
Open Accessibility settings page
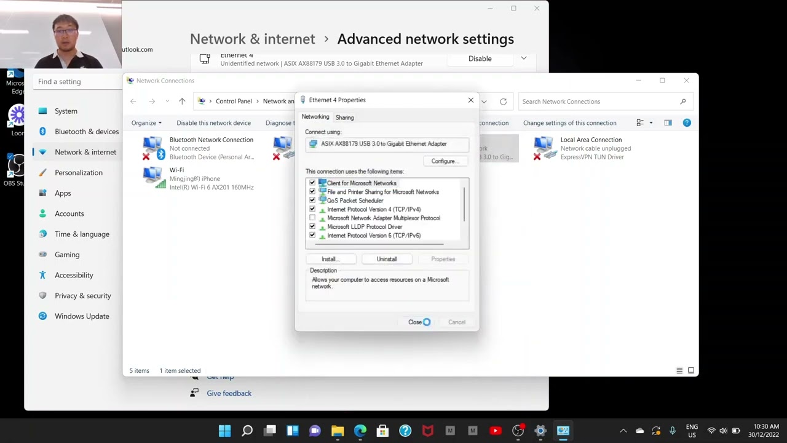tap(74, 275)
